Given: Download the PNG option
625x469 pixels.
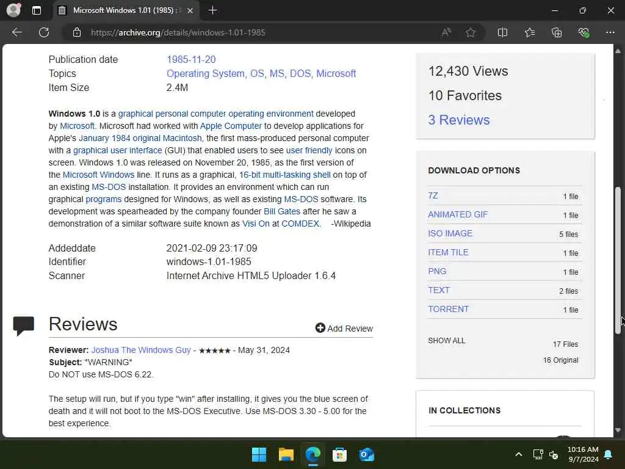Looking at the screenshot, I should pyautogui.click(x=437, y=271).
